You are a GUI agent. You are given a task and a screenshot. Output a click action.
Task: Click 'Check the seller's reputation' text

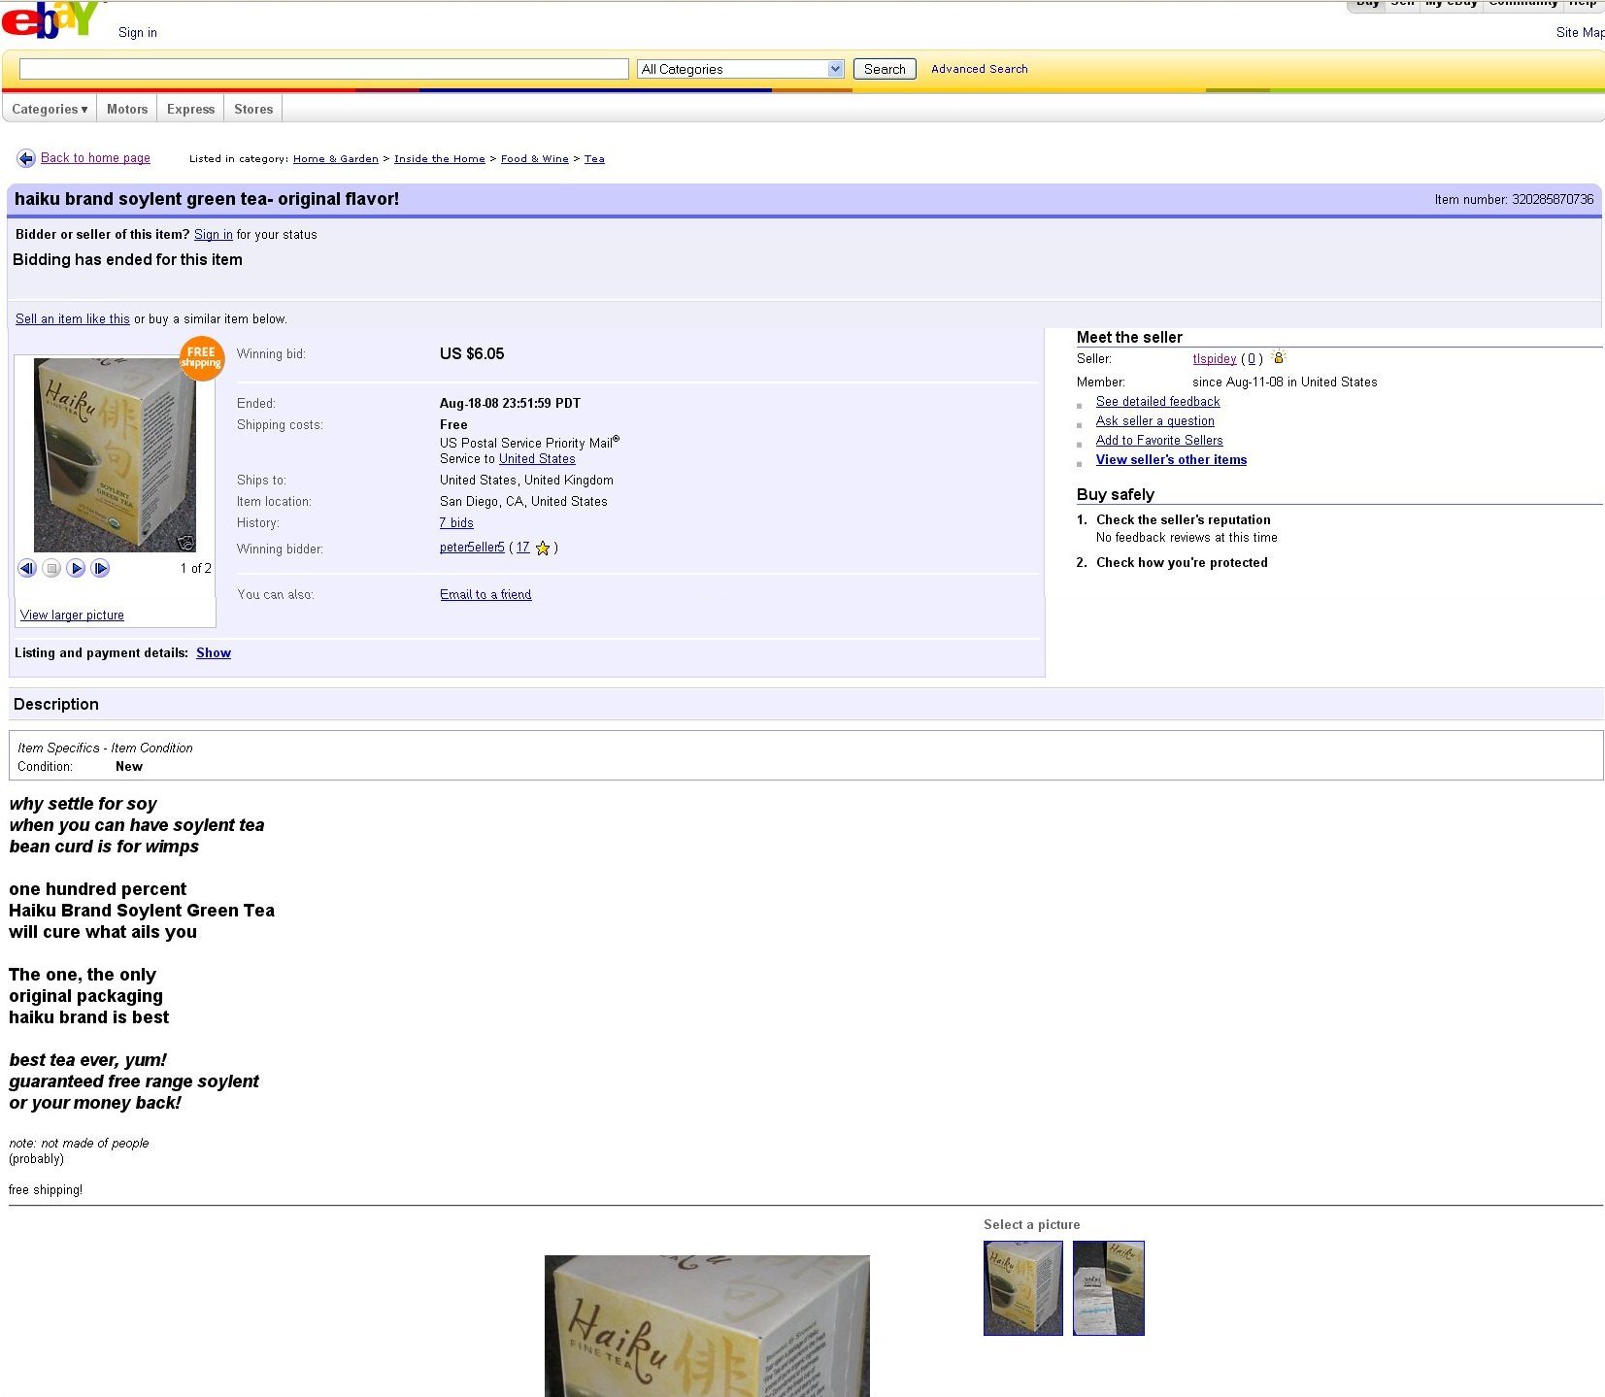(x=1183, y=519)
